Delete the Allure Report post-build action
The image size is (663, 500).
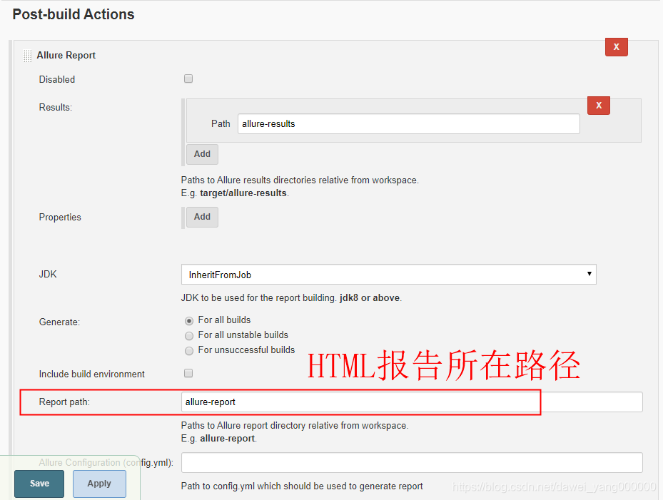click(616, 47)
